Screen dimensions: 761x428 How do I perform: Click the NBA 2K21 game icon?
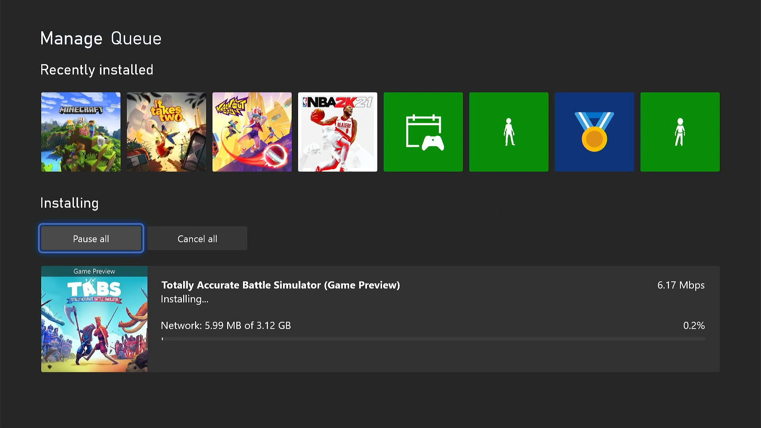pyautogui.click(x=337, y=132)
